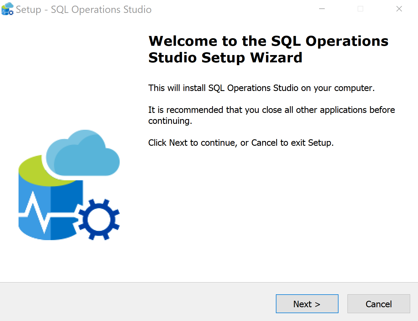Image resolution: width=418 pixels, height=321 pixels.
Task: Click the Setup - SQL Operations Studio title text
Action: point(83,9)
